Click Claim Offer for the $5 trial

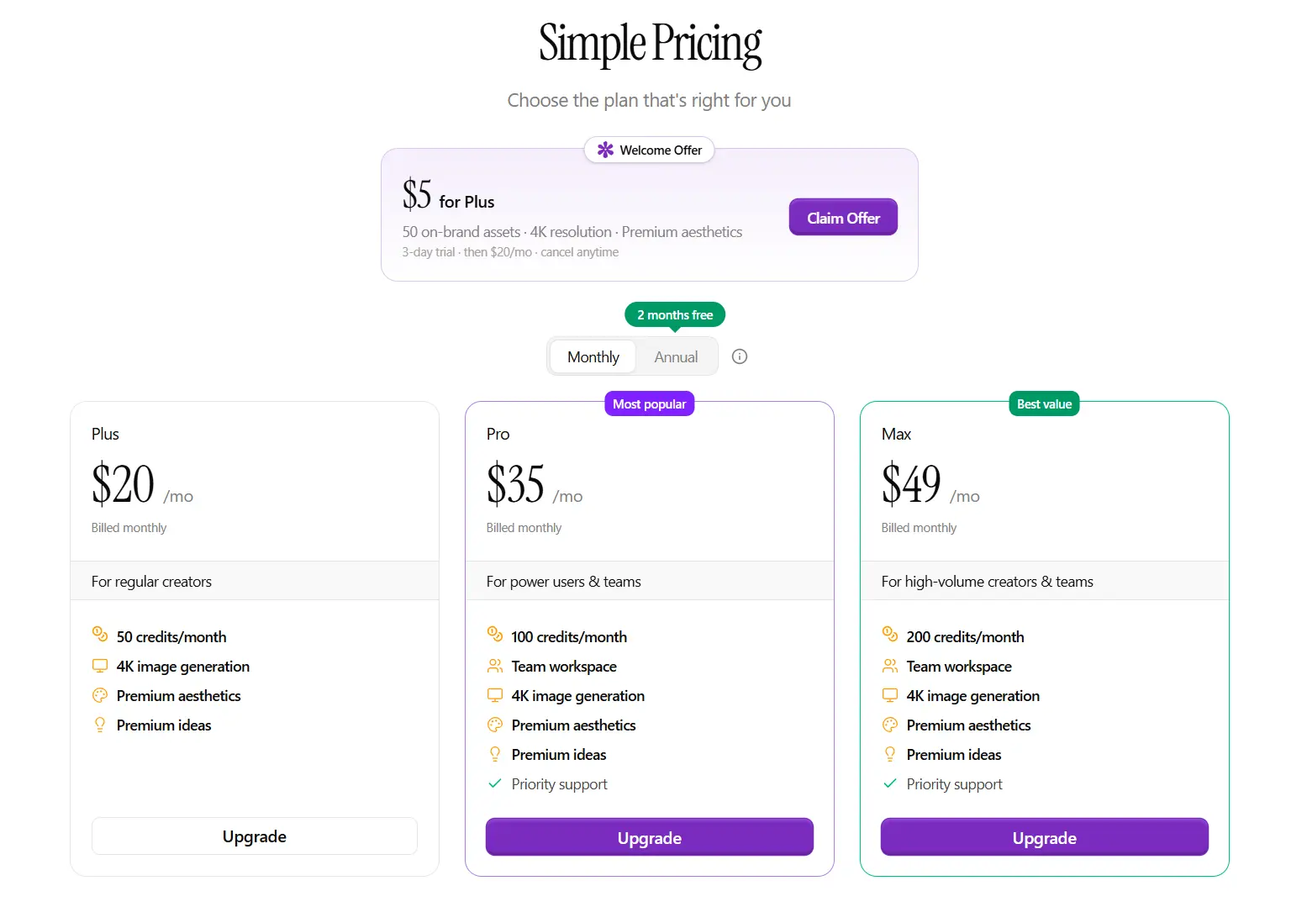843,217
